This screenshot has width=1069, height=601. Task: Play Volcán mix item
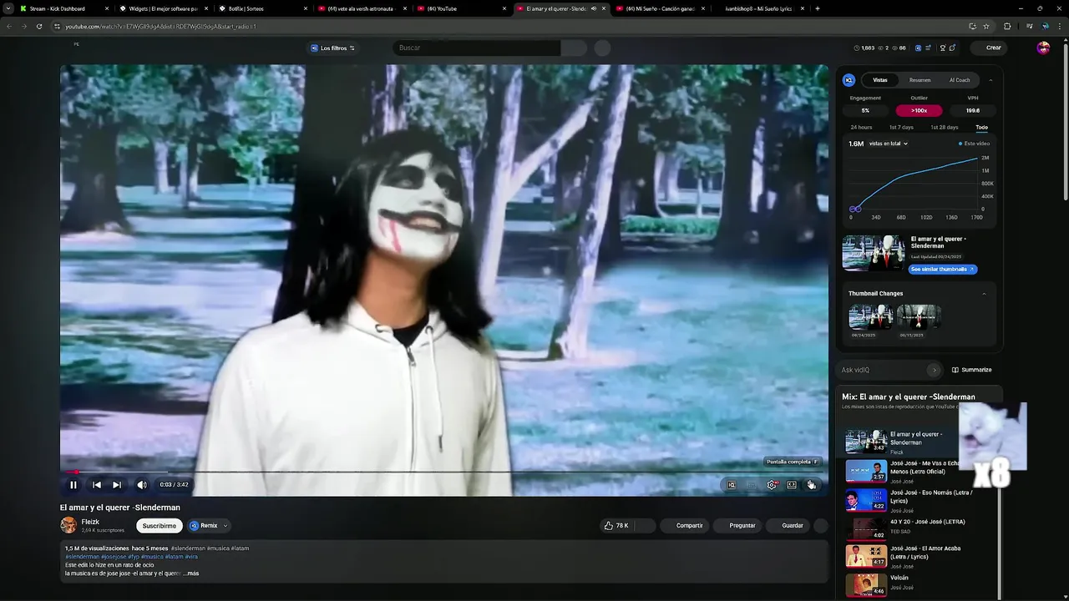(920, 583)
